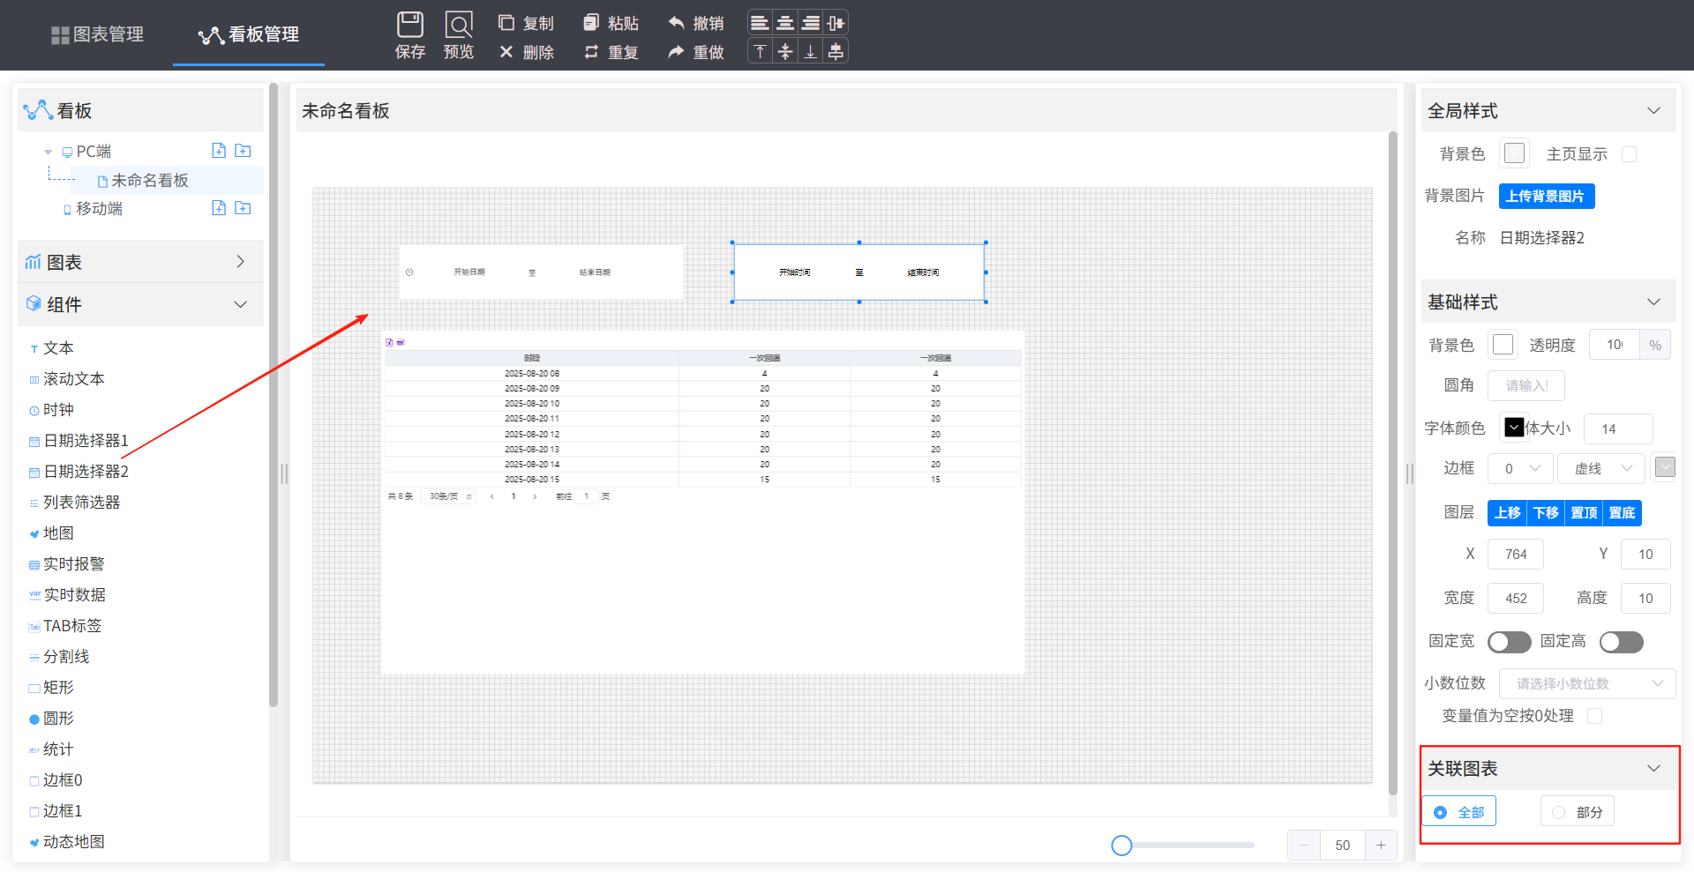Check the 主页显示 checkbox

click(1629, 154)
